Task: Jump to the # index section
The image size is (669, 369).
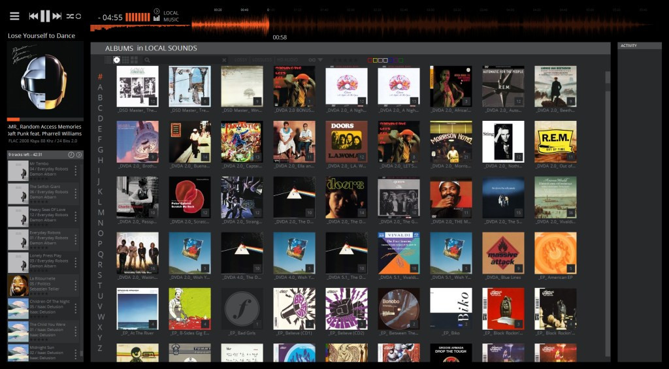Action: click(x=100, y=77)
